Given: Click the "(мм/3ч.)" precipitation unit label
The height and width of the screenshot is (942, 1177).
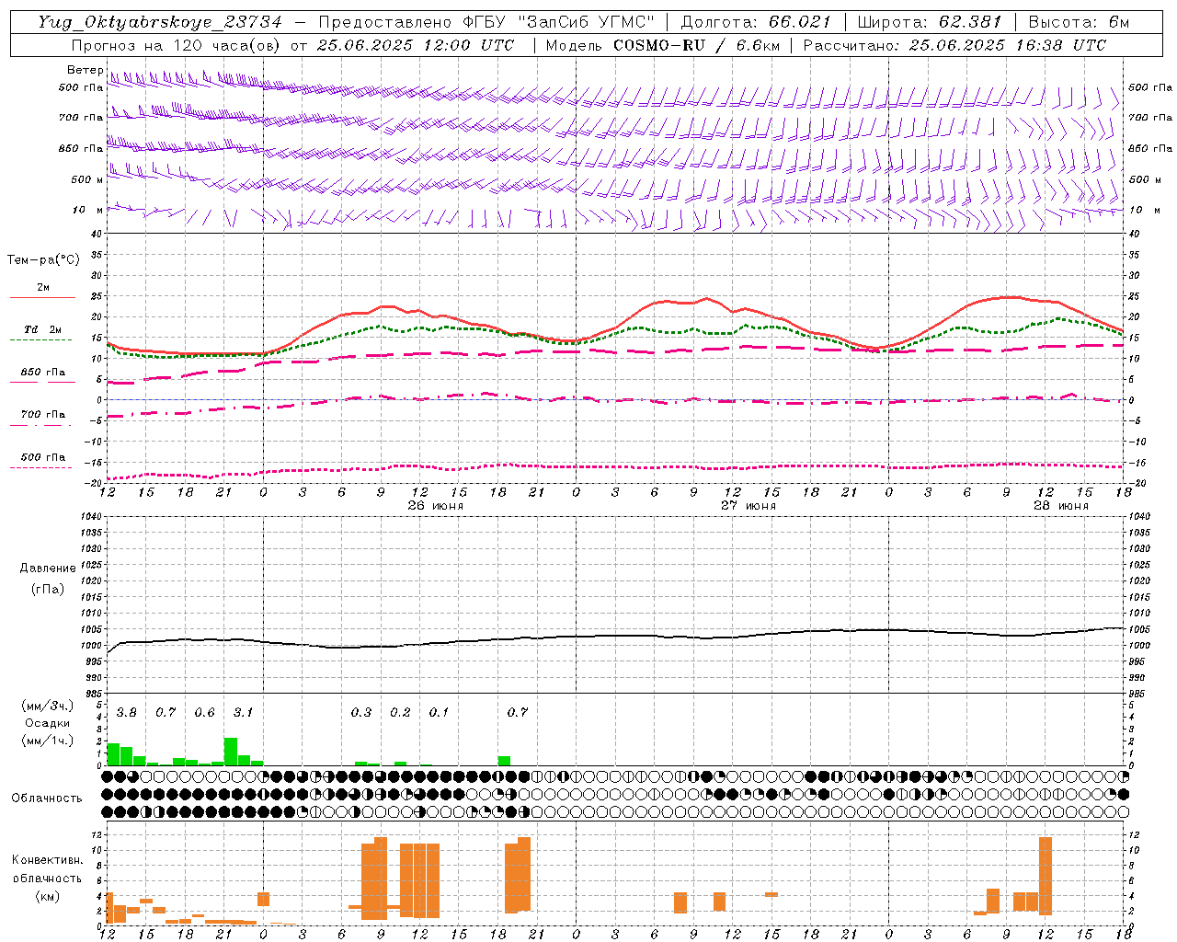Looking at the screenshot, I should 48,706.
